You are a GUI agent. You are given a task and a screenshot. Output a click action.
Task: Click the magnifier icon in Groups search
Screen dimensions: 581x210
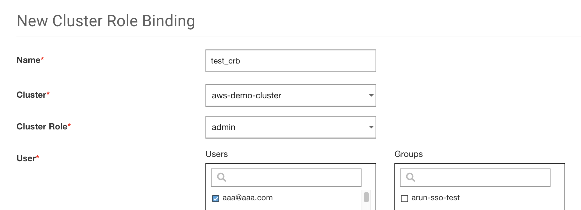[410, 177]
